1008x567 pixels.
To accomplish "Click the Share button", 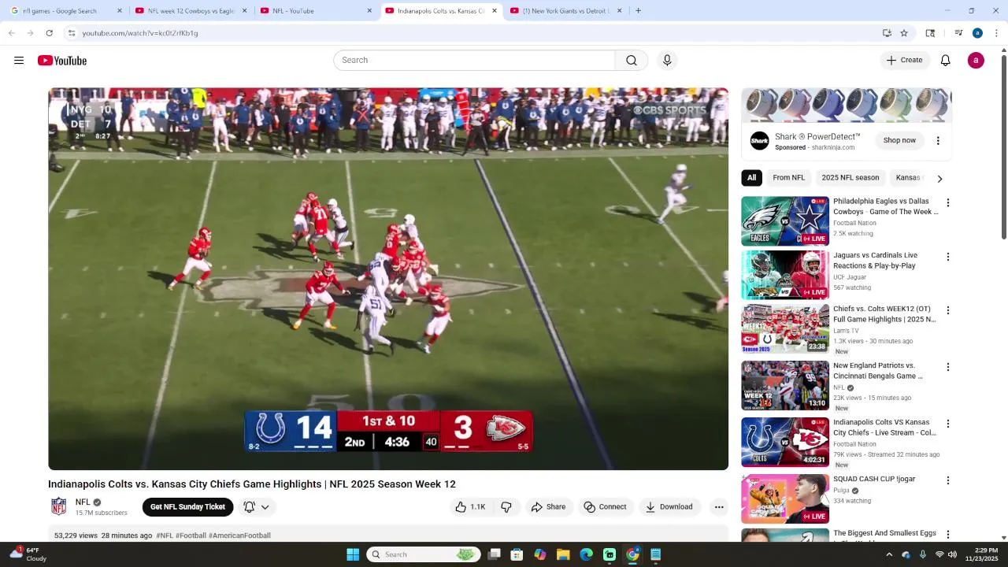I will pos(548,507).
